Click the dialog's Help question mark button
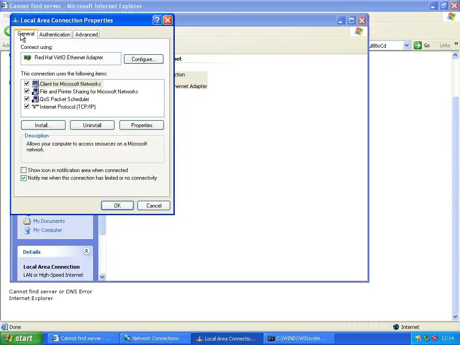 pyautogui.click(x=157, y=20)
